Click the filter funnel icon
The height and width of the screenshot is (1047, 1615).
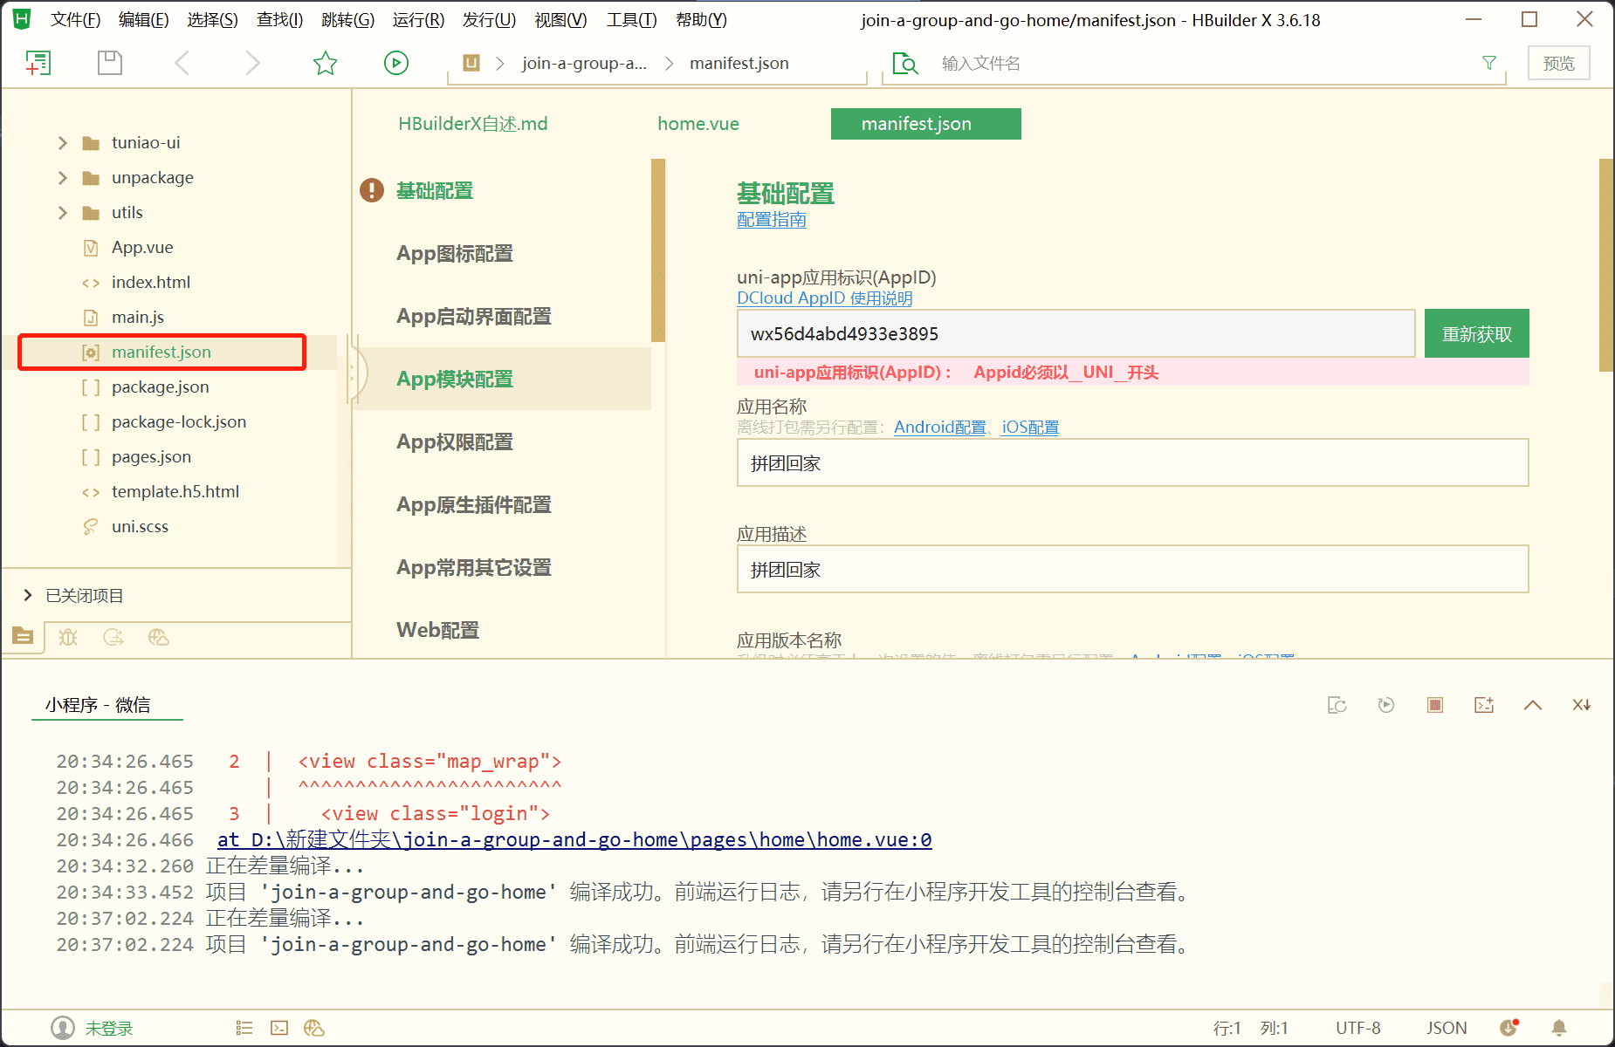(x=1489, y=63)
